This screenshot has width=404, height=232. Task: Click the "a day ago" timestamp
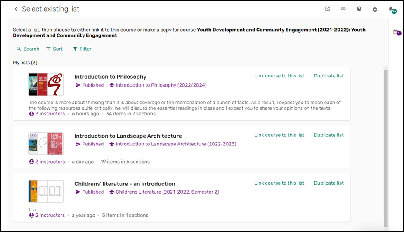click(83, 162)
